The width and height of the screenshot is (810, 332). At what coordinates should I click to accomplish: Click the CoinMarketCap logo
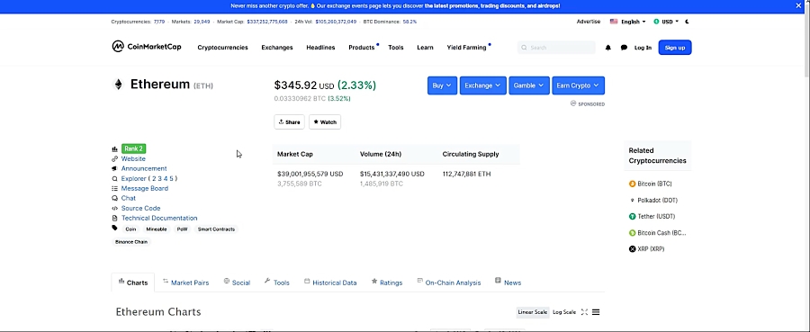[147, 47]
